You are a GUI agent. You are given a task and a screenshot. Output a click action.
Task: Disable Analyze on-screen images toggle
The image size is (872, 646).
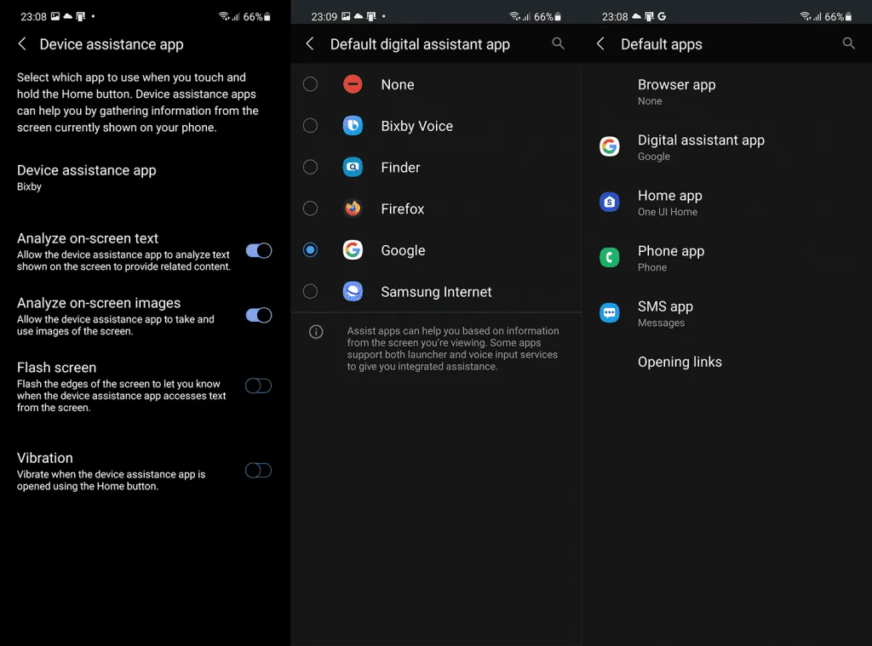coord(259,315)
